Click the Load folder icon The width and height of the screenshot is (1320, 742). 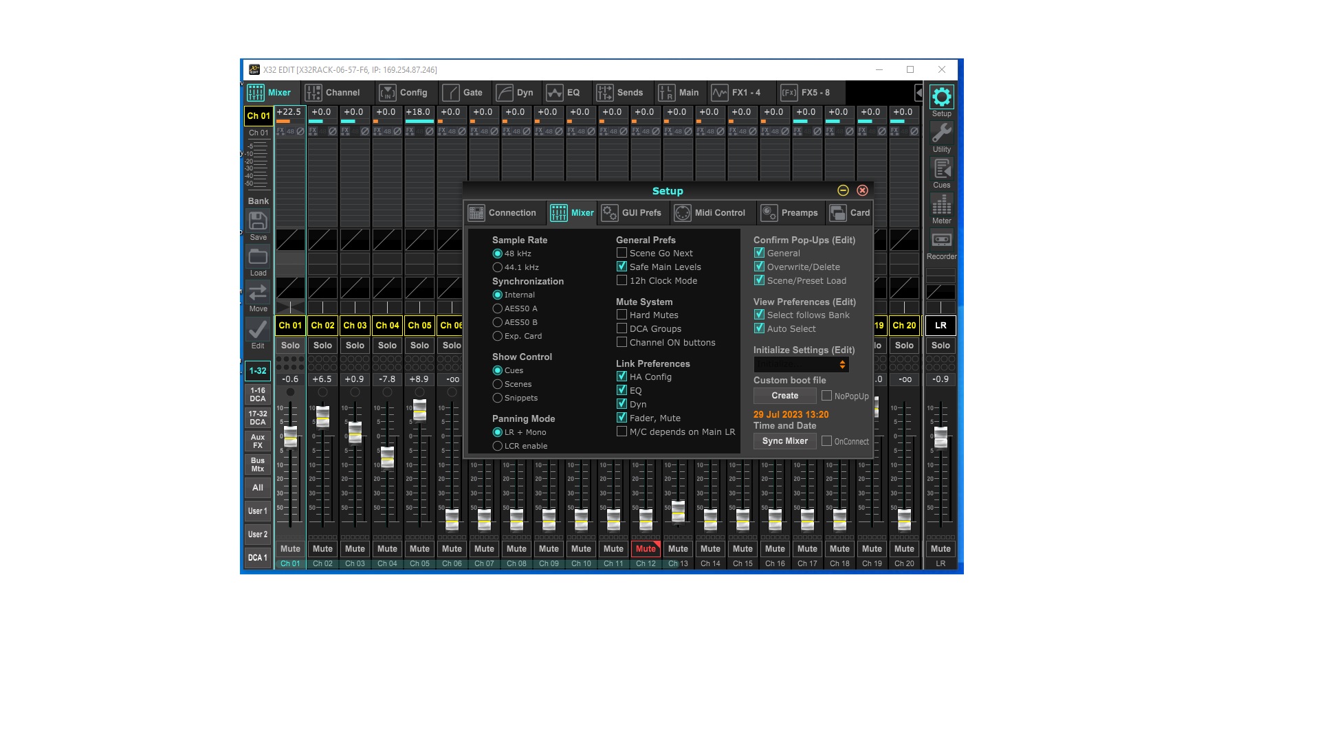pyautogui.click(x=258, y=257)
